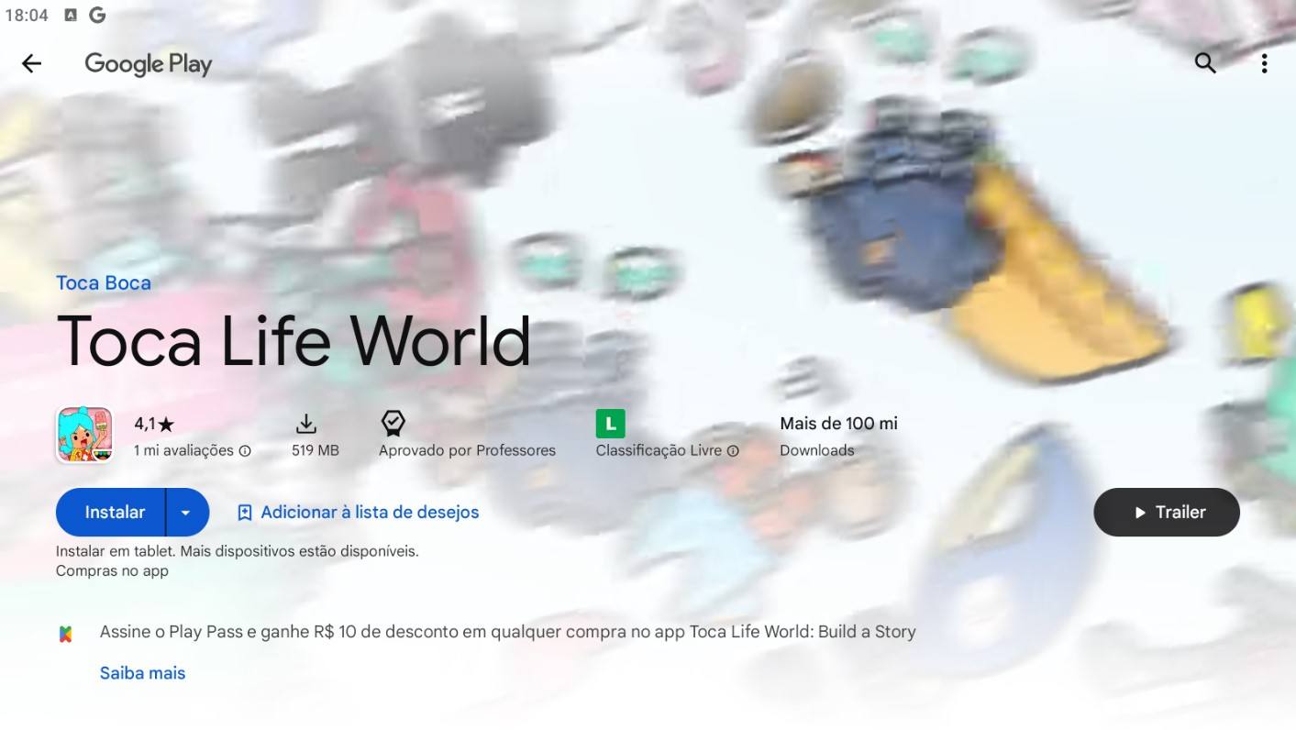Open the Toca Boca developer page
The width and height of the screenshot is (1296, 730).
tap(104, 283)
